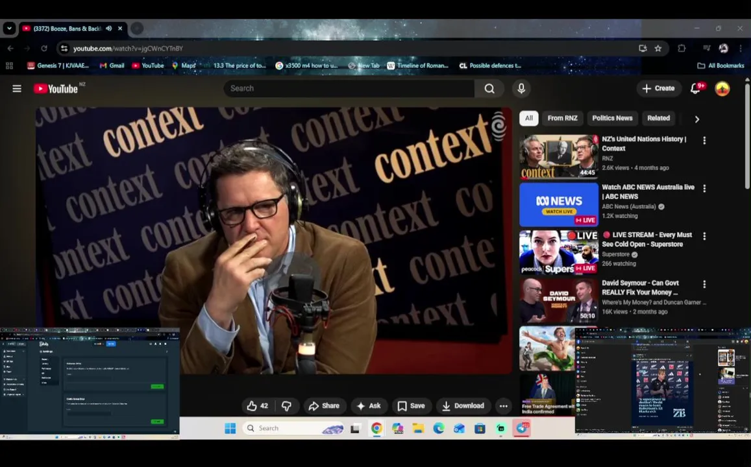Viewport: 751px width, 467px height.
Task: Reload the page in Chrome
Action: (44, 49)
